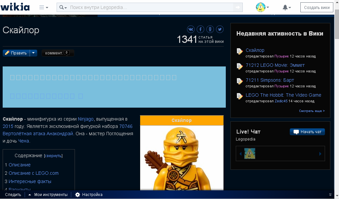The image size is (339, 199).
Task: Open the Ninjago link
Action: (86, 119)
